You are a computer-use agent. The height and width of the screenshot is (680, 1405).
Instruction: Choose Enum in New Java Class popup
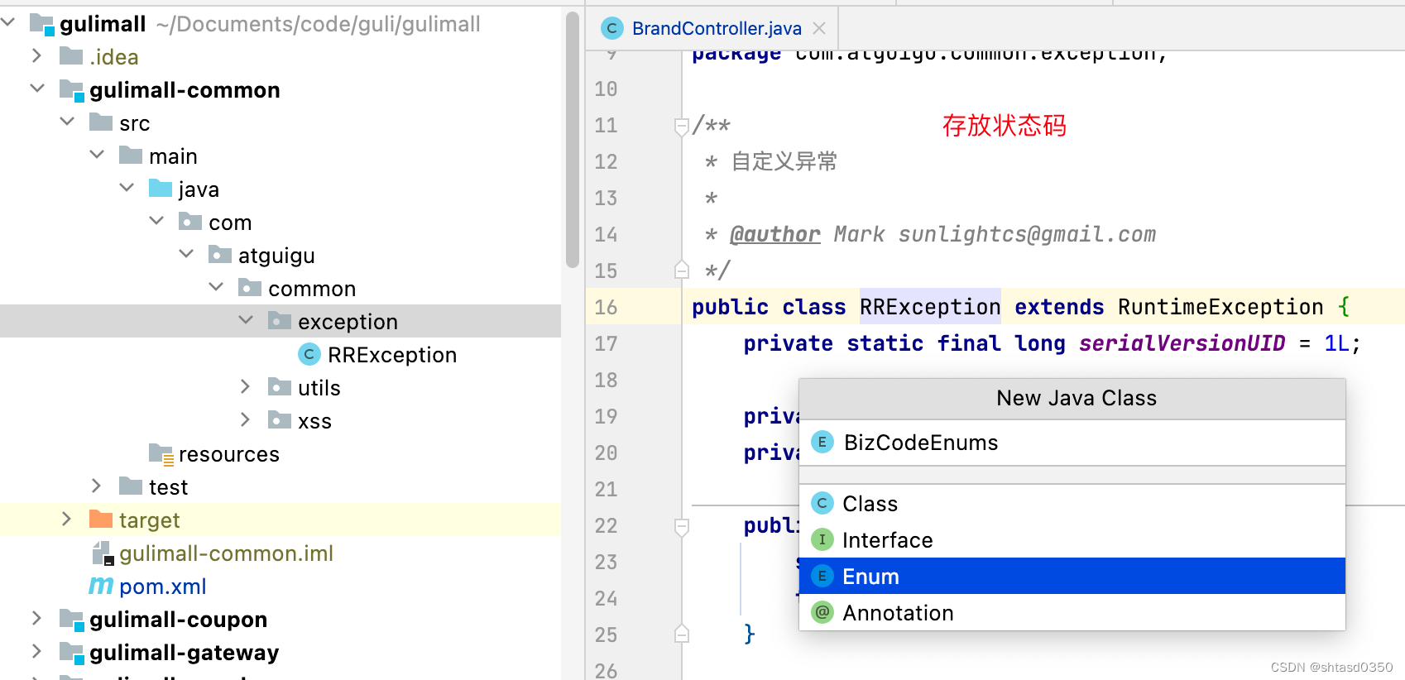coord(1072,577)
